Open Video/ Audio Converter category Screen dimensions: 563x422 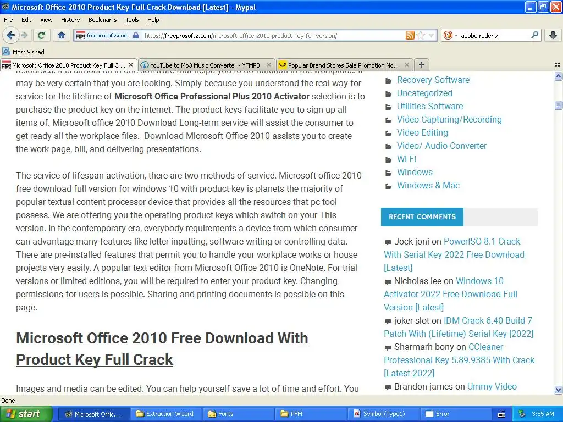(x=441, y=146)
